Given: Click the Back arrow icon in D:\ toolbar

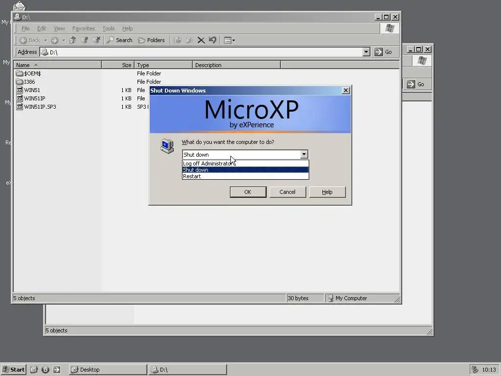Looking at the screenshot, I should tap(23, 40).
